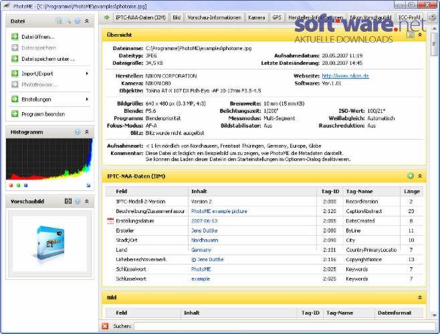Screen dimensions: 440x334
Task: Click the preview thumbnail image
Action: [x=49, y=244]
